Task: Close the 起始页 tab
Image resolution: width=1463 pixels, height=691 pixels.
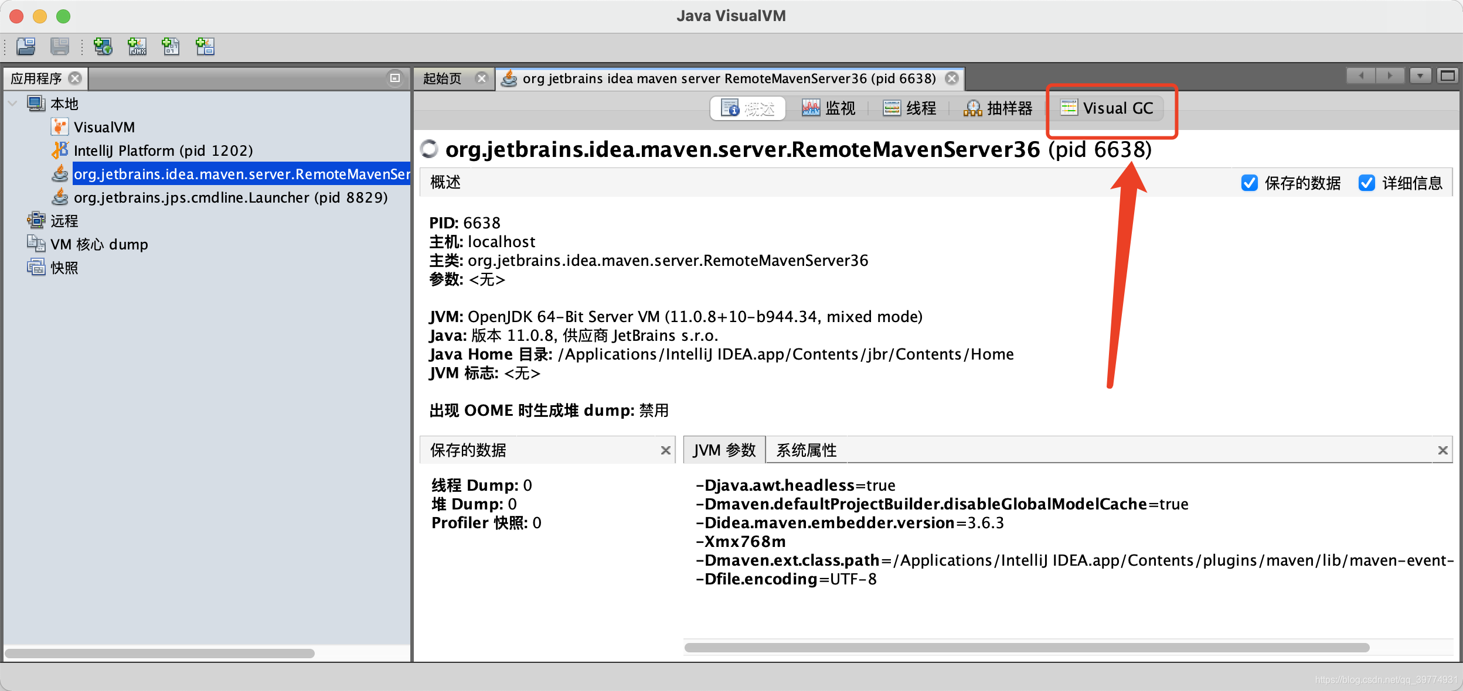Action: [x=481, y=78]
